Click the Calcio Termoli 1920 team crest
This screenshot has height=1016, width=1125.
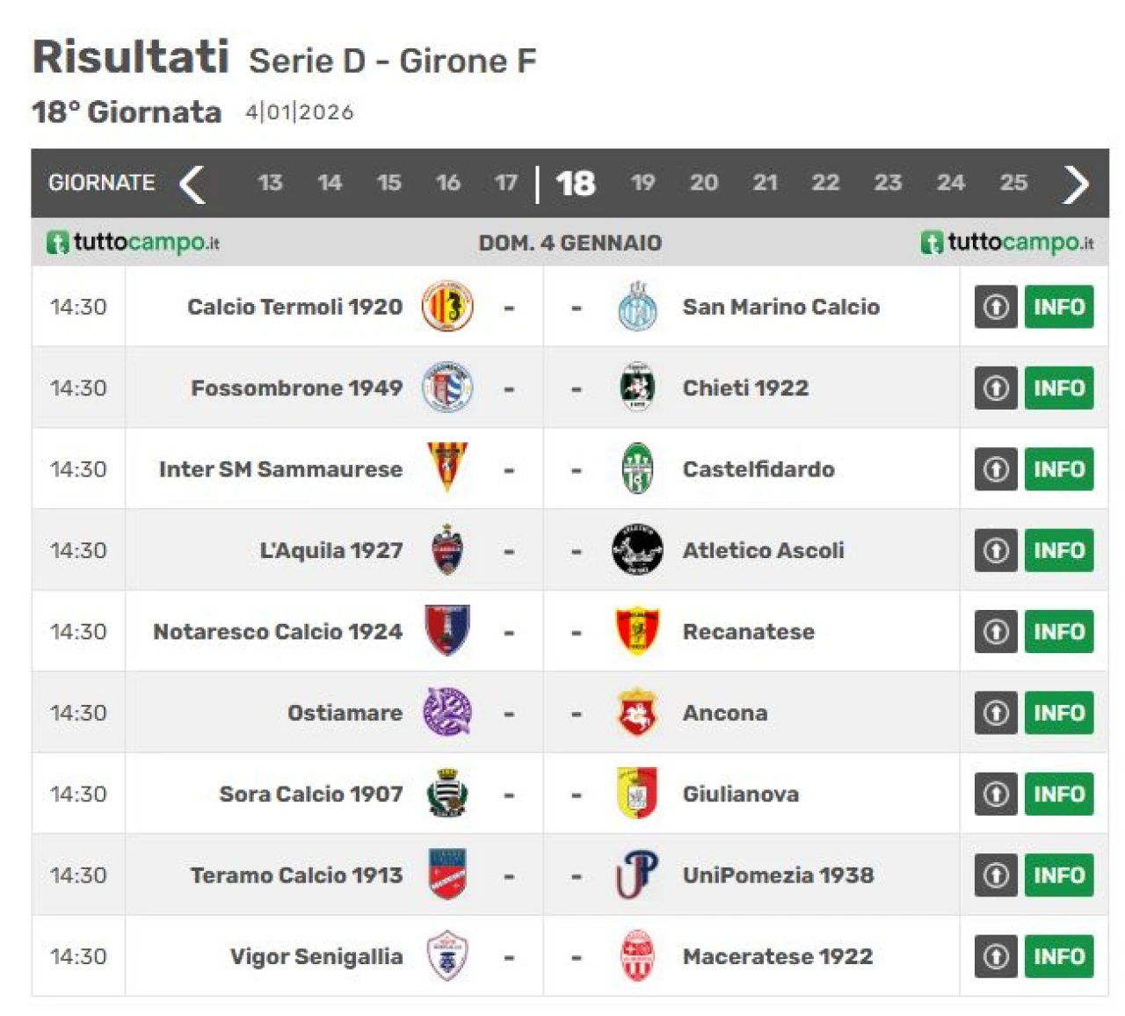click(x=447, y=307)
